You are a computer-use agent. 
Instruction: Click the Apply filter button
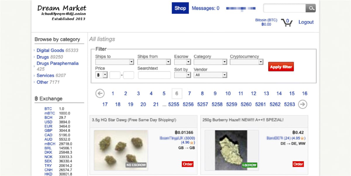pyautogui.click(x=281, y=67)
